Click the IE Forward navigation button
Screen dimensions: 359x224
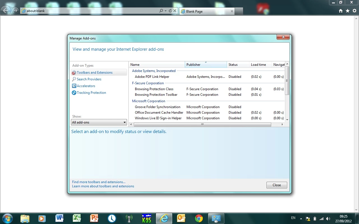15,11
